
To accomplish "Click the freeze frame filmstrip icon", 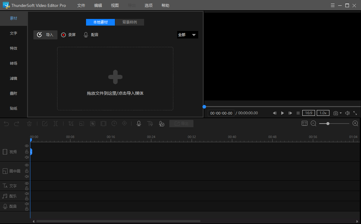I will point(103,124).
